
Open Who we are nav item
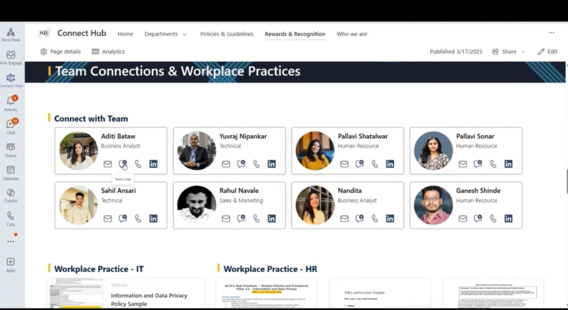(x=352, y=34)
